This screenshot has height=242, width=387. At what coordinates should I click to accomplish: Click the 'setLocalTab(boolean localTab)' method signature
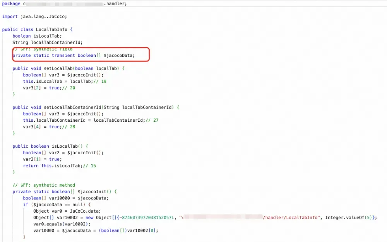coord(82,68)
